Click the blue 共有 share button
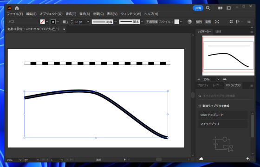The height and width of the screenshot is (167, 260). coord(198,8)
